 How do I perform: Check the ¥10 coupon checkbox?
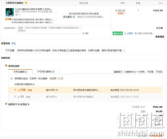click(x=15, y=96)
